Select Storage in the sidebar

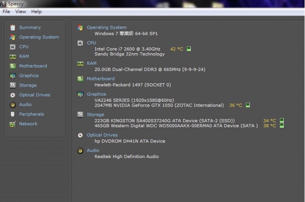point(28,85)
